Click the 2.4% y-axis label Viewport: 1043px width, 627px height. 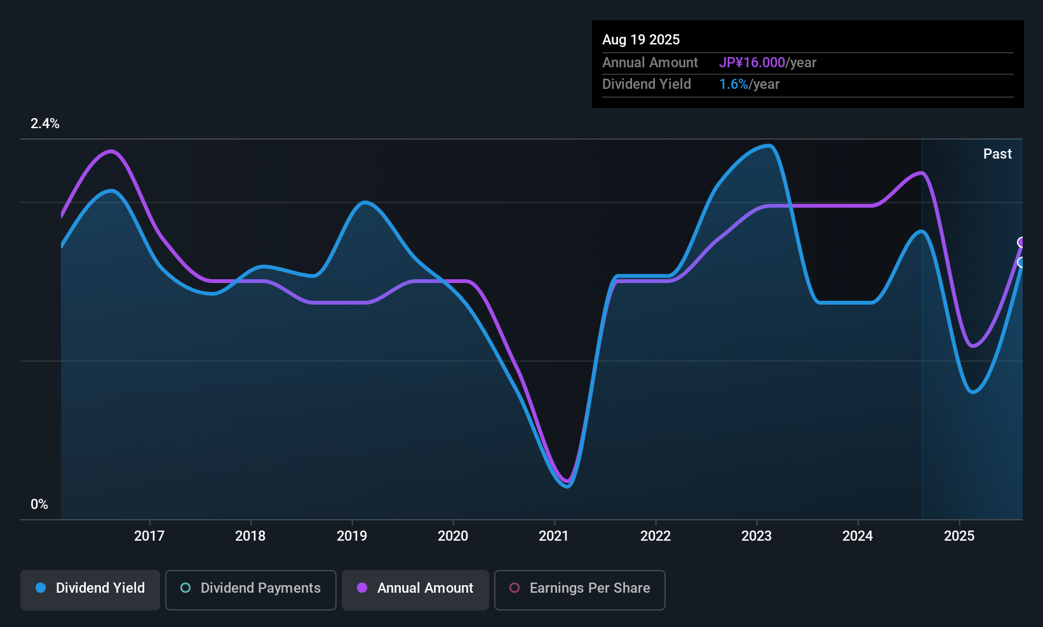45,123
